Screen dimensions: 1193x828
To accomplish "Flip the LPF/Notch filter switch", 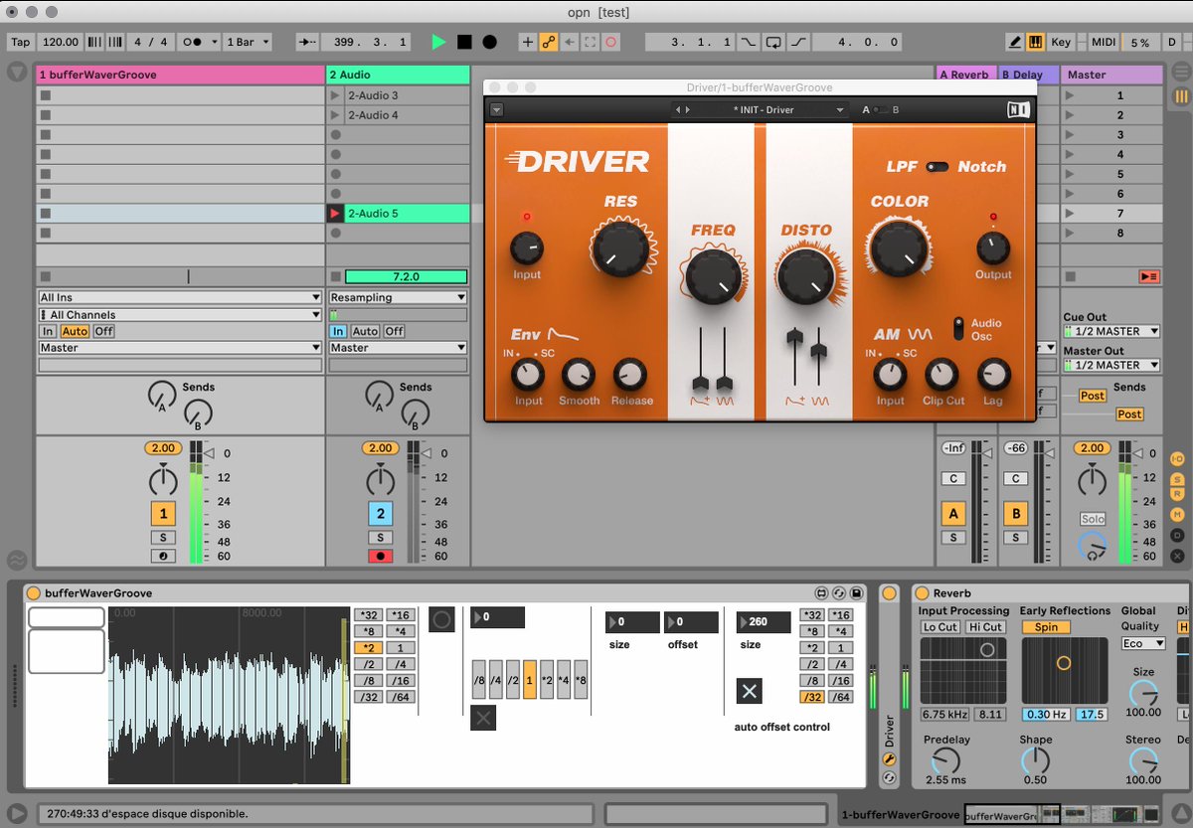I will click(937, 167).
